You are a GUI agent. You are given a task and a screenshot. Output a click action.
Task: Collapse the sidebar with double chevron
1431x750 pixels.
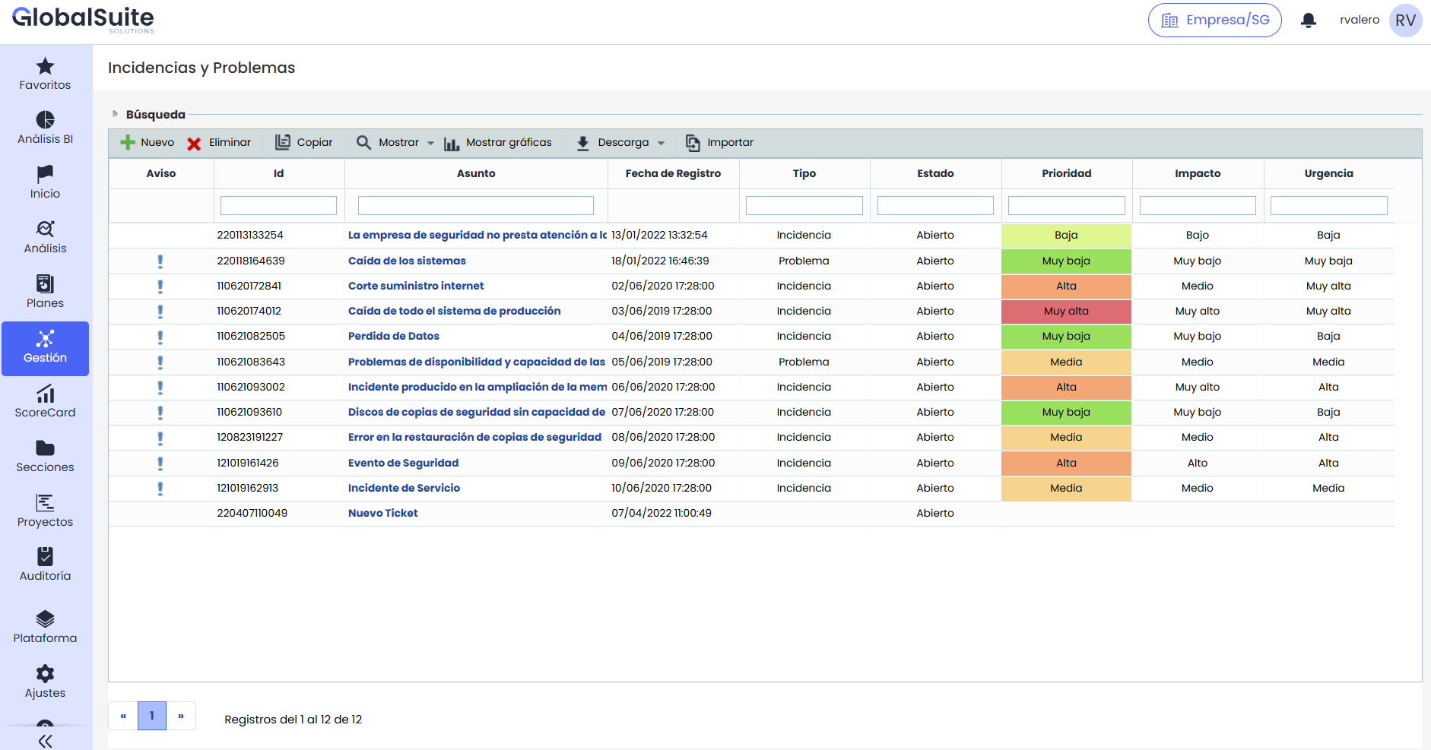pyautogui.click(x=45, y=741)
